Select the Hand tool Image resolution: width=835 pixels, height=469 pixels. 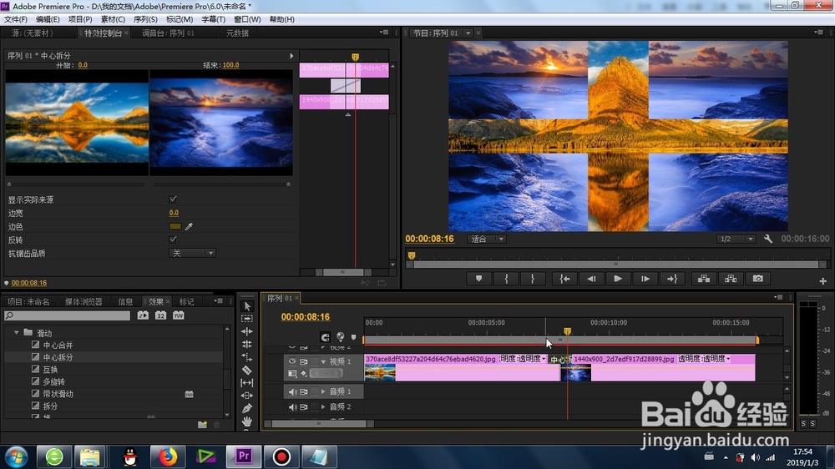point(247,421)
